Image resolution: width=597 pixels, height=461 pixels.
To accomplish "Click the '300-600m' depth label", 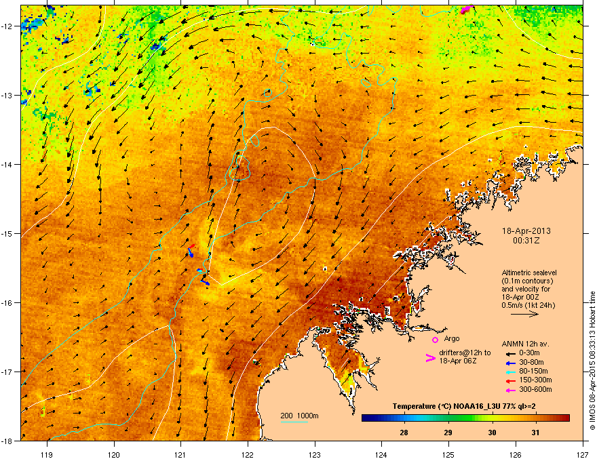I will [x=535, y=389].
